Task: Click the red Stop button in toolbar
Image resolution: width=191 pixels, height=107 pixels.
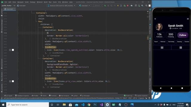Action: [127, 6]
